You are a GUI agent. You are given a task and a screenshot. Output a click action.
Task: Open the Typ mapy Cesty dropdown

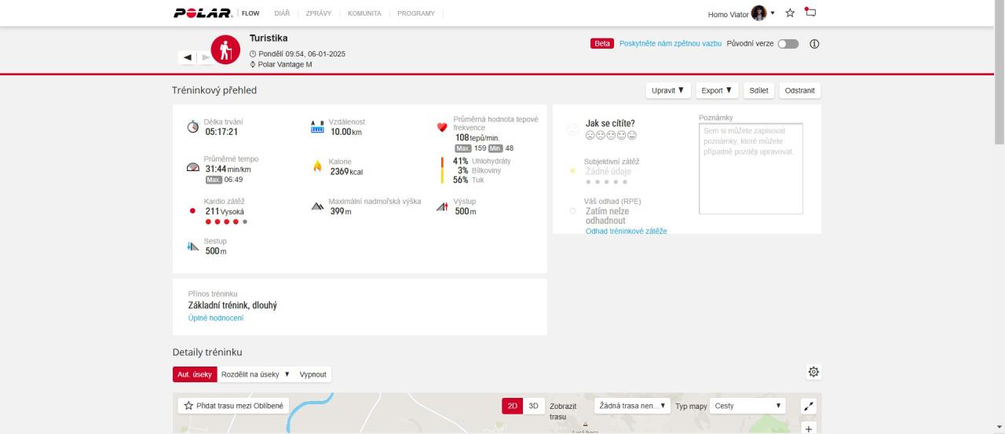point(747,406)
